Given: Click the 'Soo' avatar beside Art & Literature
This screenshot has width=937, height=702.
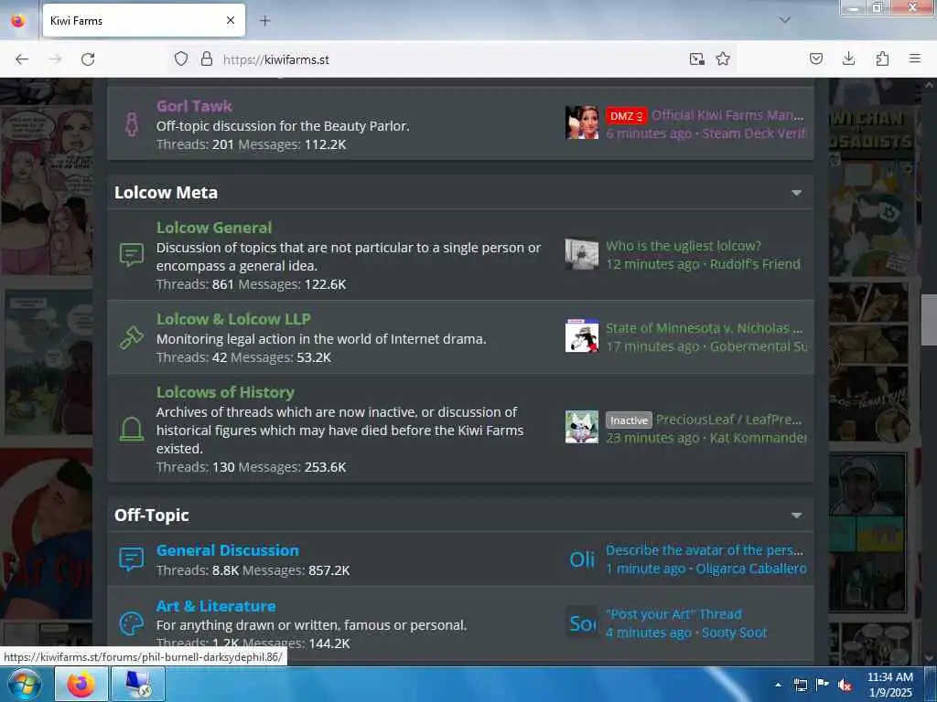Looking at the screenshot, I should tap(582, 623).
